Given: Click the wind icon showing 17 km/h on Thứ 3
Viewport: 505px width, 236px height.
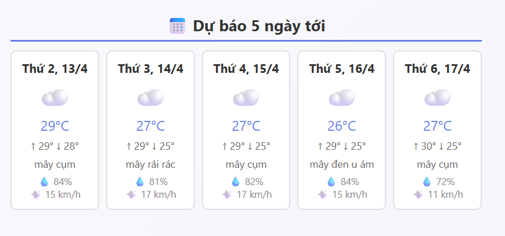Looking at the screenshot, I should (131, 194).
